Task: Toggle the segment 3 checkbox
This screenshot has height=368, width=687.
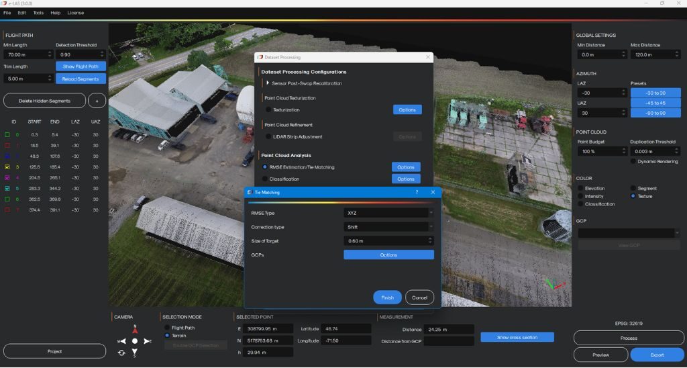Action: point(7,167)
